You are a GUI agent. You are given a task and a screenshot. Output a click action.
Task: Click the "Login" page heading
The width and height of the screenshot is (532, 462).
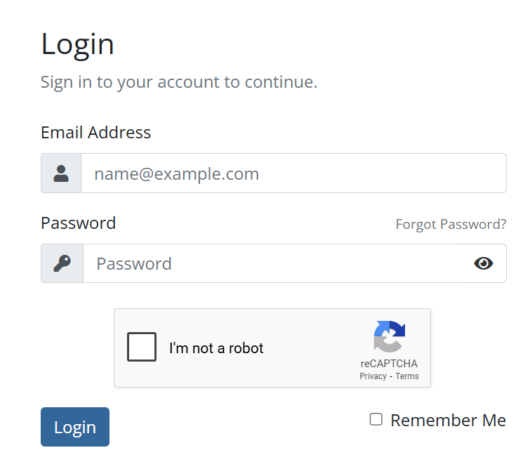[x=77, y=45]
